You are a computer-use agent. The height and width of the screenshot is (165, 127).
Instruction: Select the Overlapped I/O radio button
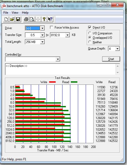90,38
